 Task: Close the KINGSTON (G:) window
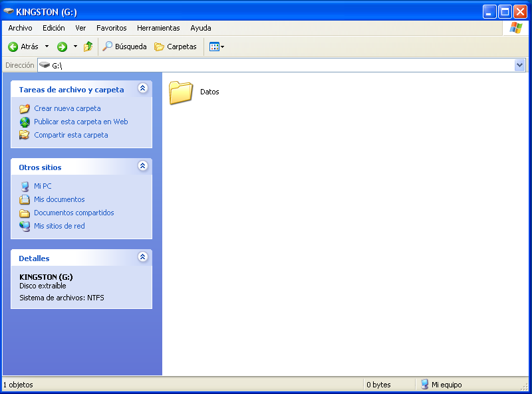520,12
